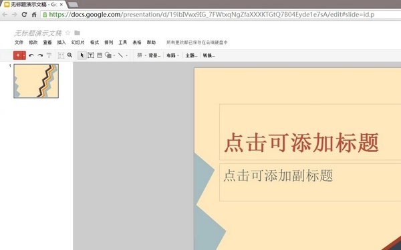Click the undo arrow icon
Screen dimensions: 401x250
[x=31, y=55]
